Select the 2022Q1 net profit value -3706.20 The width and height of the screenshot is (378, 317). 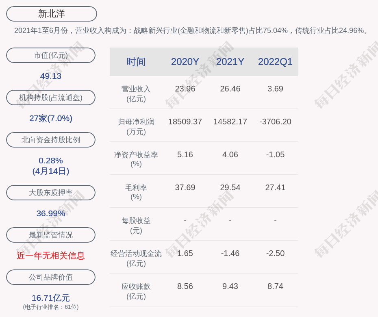pyautogui.click(x=275, y=122)
